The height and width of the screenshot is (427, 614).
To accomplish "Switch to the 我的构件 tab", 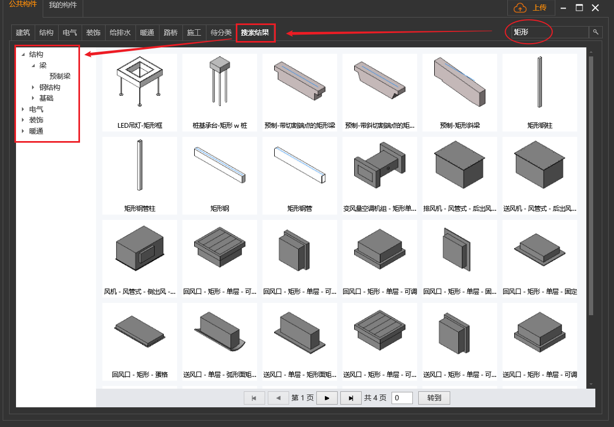I will click(62, 5).
